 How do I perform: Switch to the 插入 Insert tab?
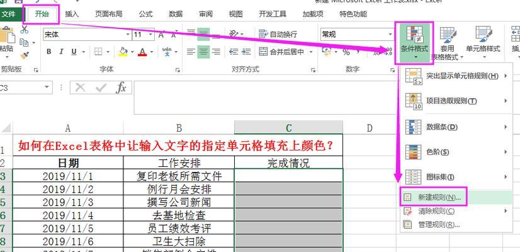(x=72, y=14)
